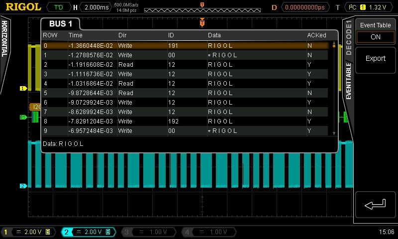
Task: Select row 9 with time -6.9572484E-03
Action: 185,131
